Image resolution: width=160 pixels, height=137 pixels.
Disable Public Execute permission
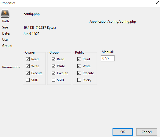click(79, 73)
